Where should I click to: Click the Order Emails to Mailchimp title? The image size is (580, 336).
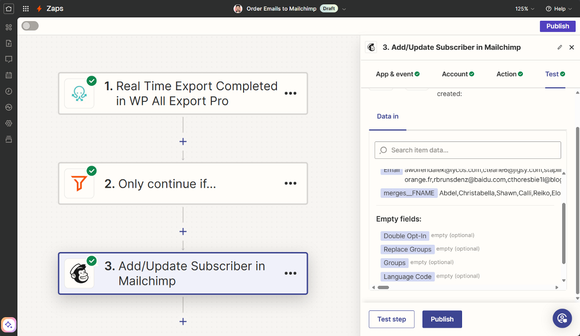coord(281,9)
